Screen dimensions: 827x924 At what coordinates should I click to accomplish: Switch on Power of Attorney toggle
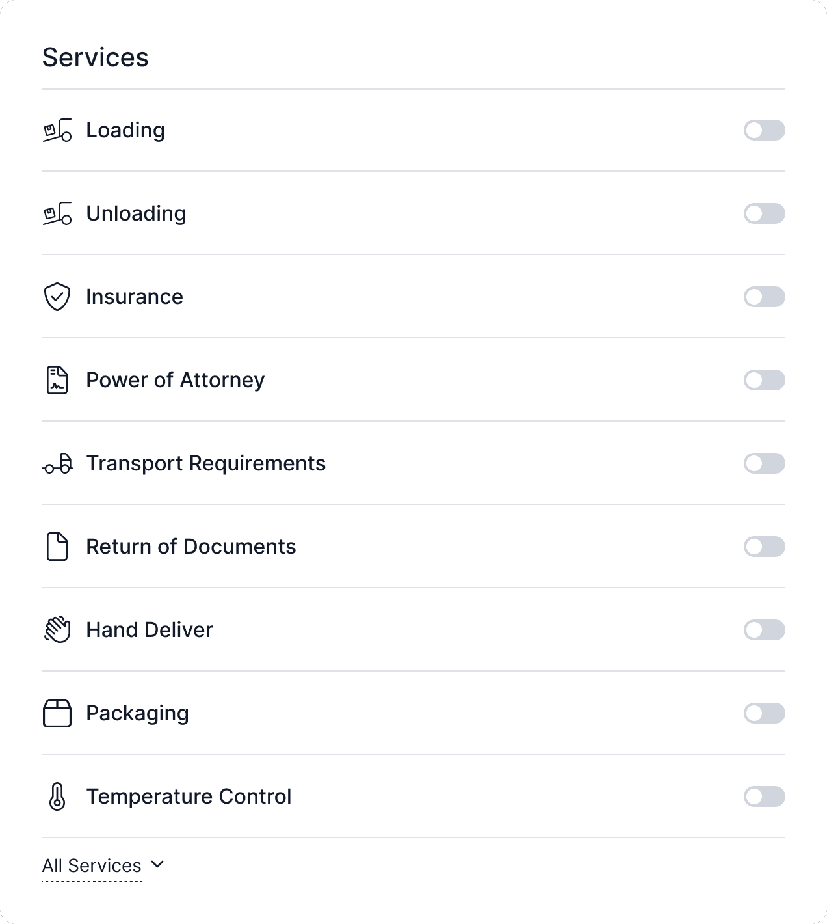[765, 380]
